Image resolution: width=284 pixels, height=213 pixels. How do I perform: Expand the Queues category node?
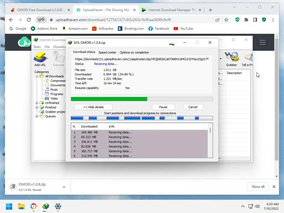pyautogui.click(x=37, y=116)
